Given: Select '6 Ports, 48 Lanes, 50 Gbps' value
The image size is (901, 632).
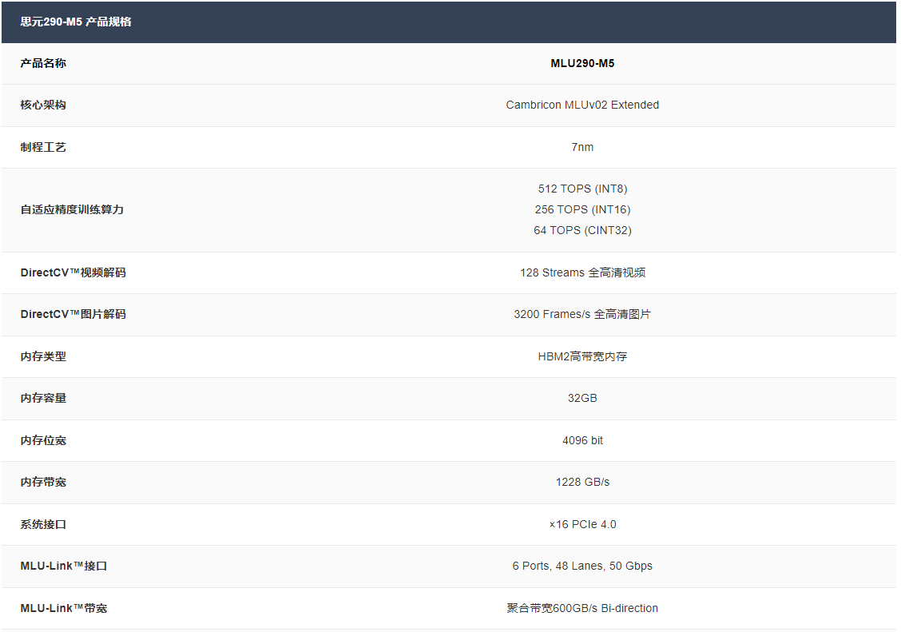Looking at the screenshot, I should coord(582,566).
